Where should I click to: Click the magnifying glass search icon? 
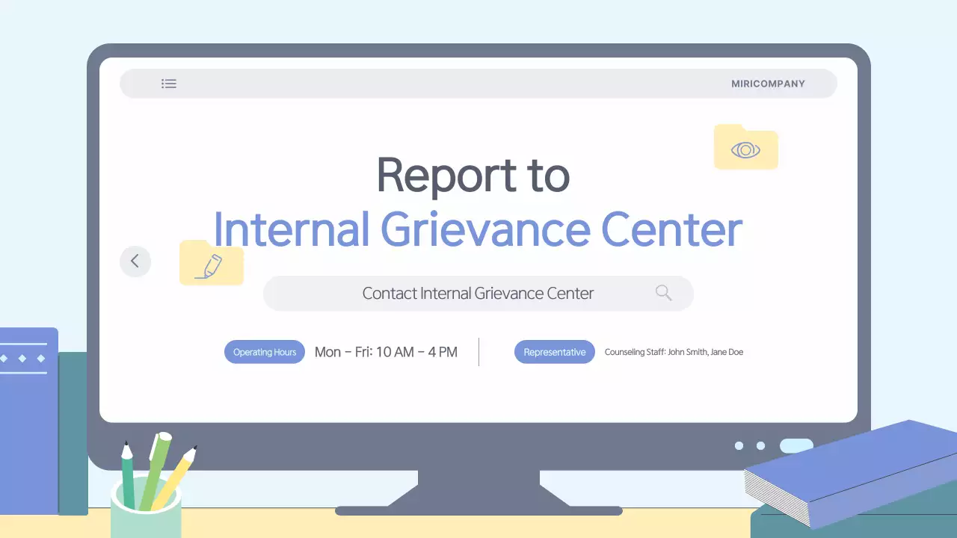663,293
